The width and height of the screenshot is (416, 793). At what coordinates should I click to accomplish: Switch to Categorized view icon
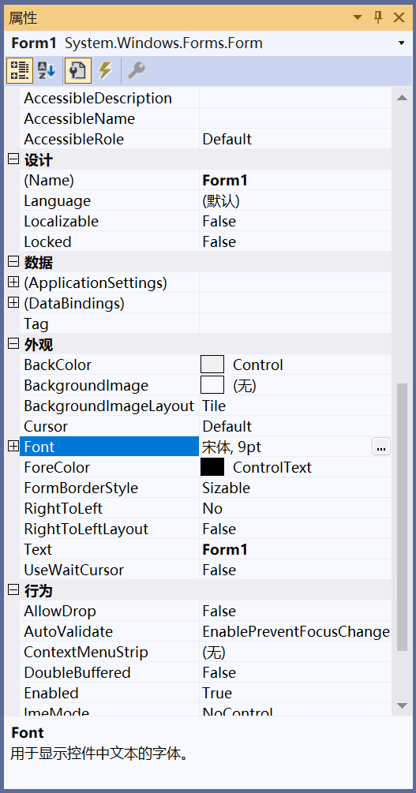20,70
